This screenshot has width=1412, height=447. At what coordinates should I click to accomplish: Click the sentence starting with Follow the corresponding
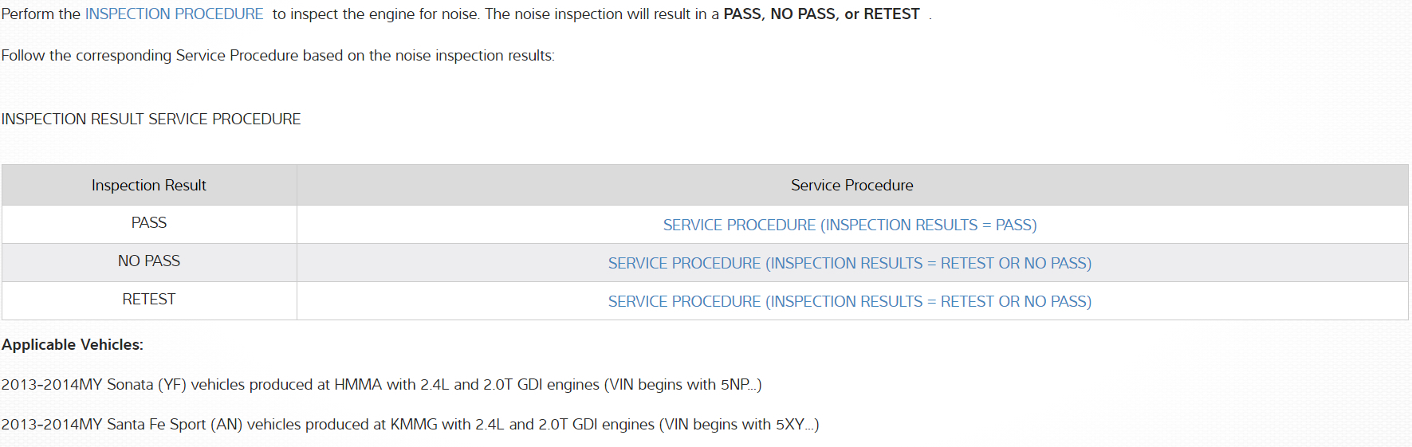(x=277, y=56)
